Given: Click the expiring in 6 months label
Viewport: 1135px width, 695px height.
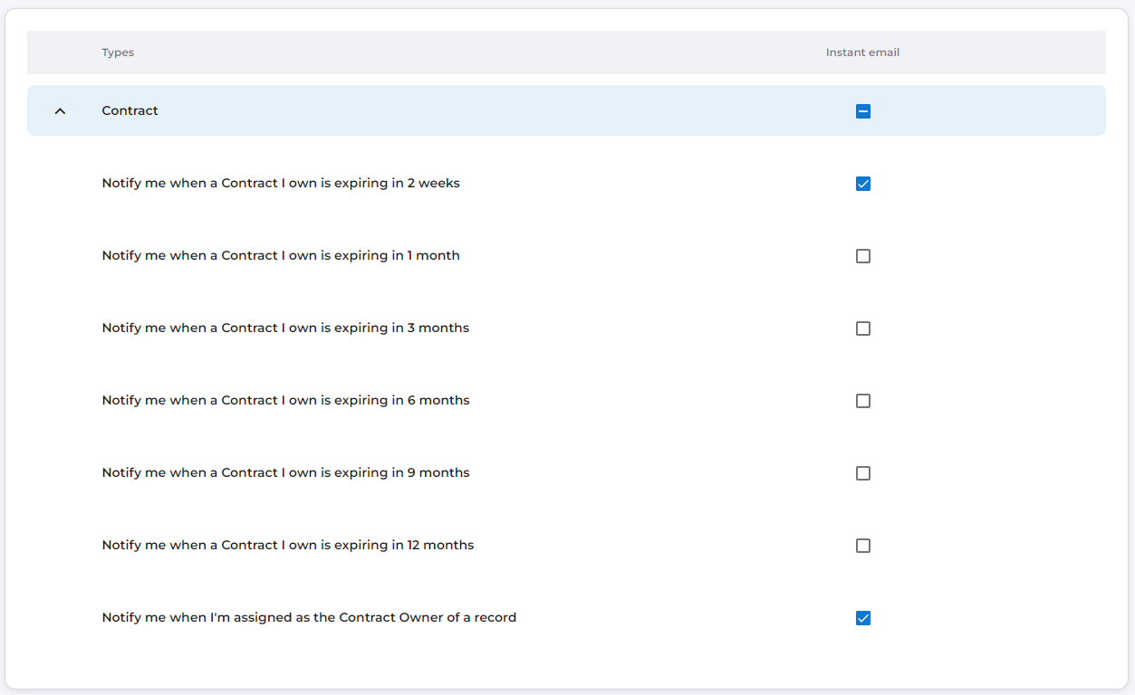Looking at the screenshot, I should [x=285, y=400].
